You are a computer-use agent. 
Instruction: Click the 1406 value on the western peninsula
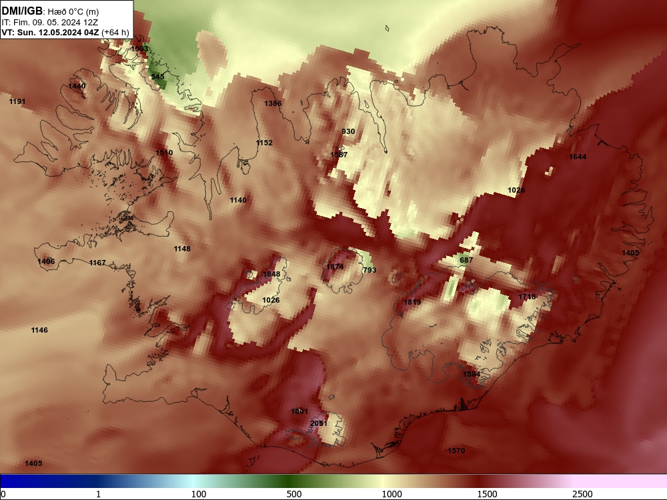(x=46, y=261)
